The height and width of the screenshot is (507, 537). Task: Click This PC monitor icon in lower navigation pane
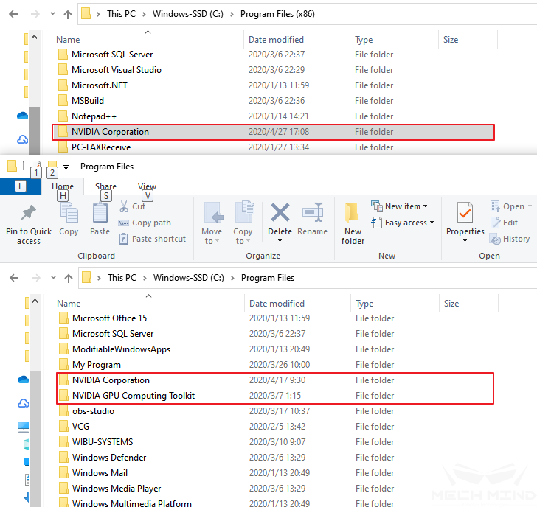[23, 426]
